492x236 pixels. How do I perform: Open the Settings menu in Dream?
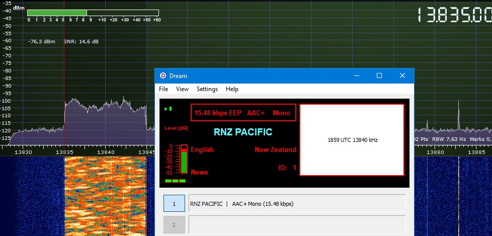[207, 89]
